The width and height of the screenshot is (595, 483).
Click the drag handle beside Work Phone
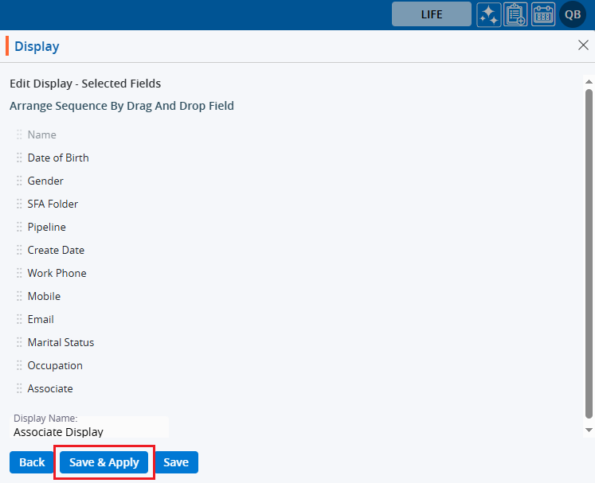pyautogui.click(x=19, y=274)
